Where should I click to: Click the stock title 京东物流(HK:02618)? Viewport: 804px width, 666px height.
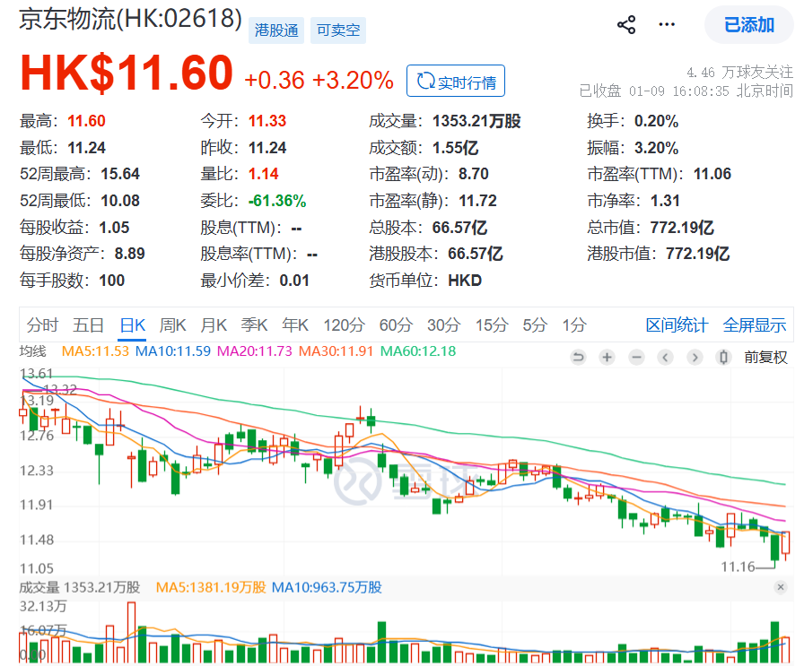pos(131,19)
